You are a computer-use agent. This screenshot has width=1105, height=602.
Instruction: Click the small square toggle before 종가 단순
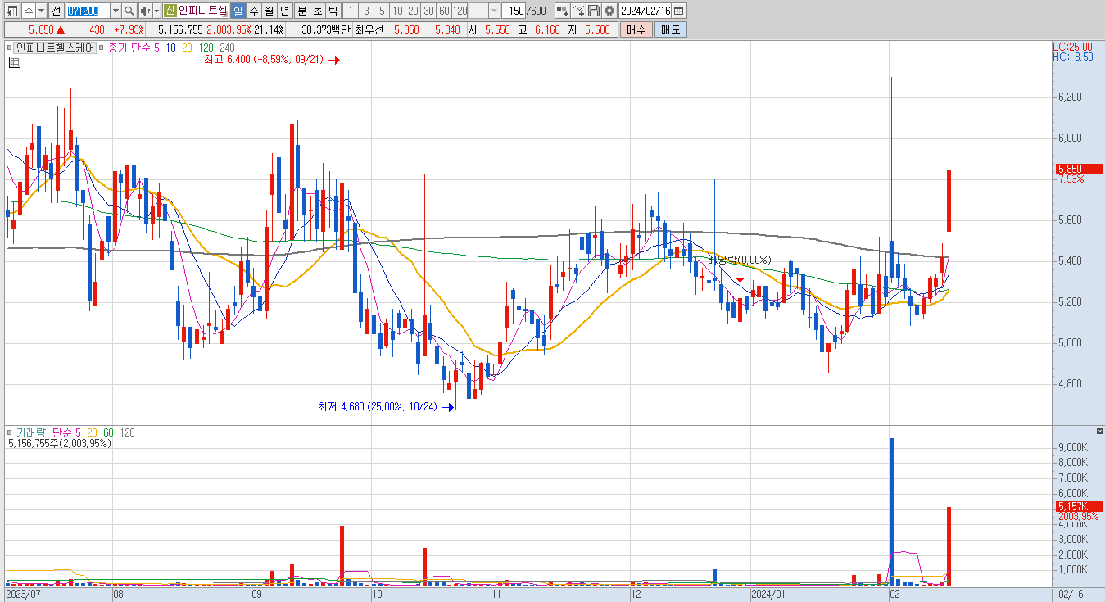(x=102, y=48)
